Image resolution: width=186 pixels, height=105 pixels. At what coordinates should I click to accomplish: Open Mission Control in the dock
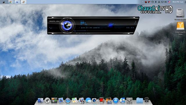pos(54,100)
